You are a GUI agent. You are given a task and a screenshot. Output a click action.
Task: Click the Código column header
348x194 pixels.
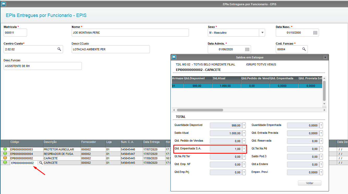(x=27, y=143)
